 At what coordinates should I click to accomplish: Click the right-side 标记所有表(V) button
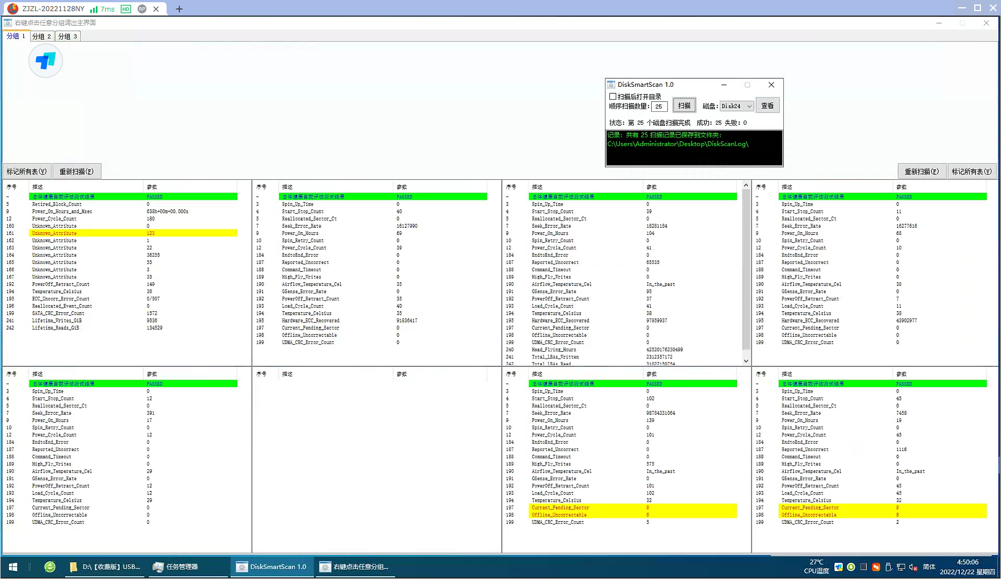click(971, 171)
